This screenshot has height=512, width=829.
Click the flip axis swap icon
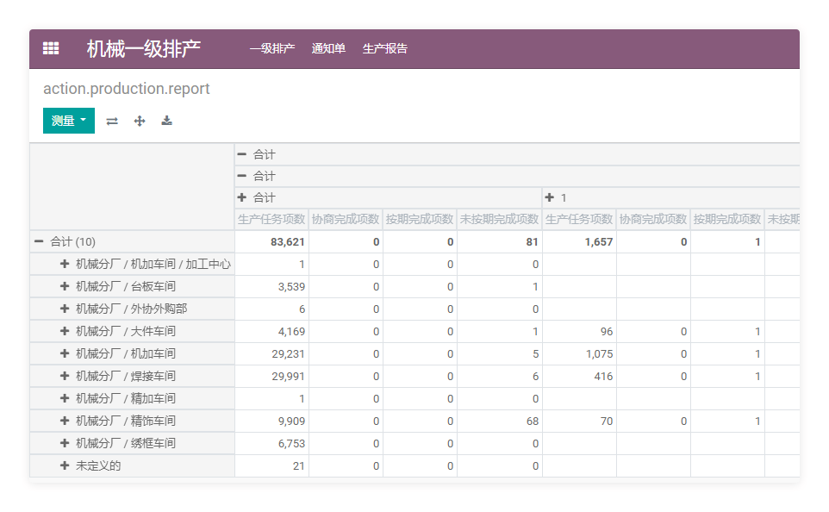(x=112, y=122)
